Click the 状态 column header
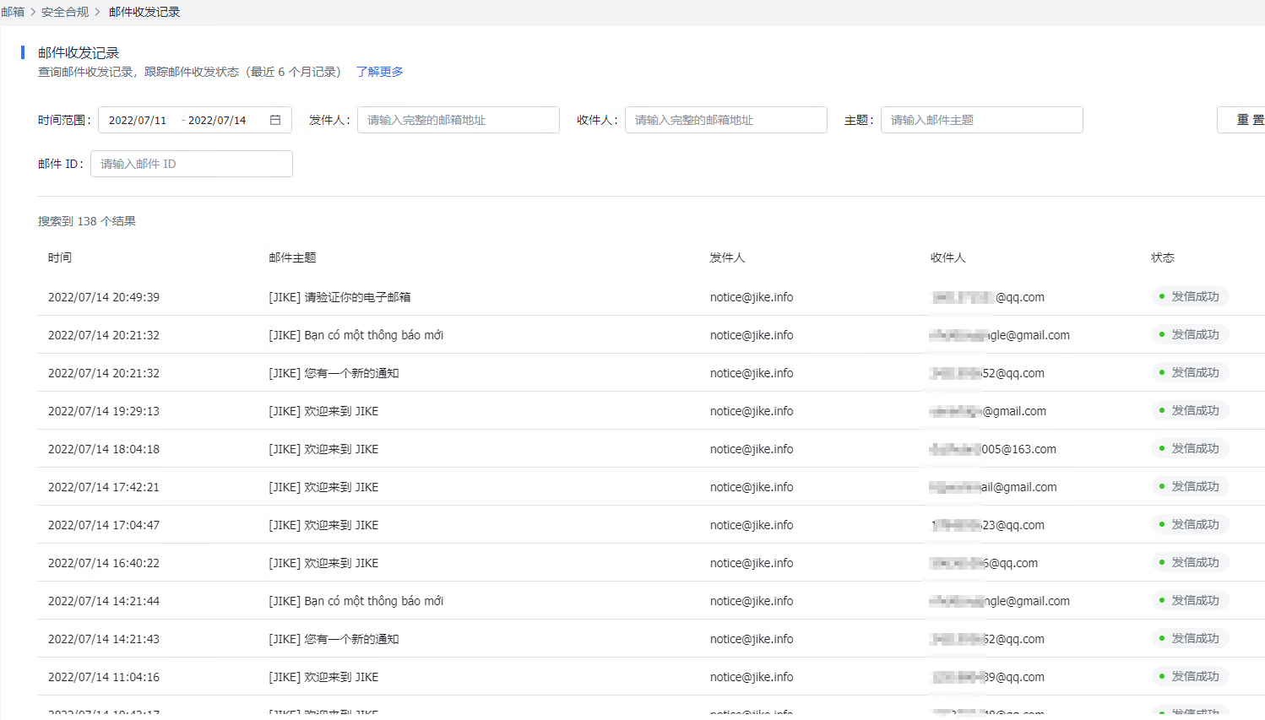Image resolution: width=1265 pixels, height=720 pixels. pos(1163,257)
